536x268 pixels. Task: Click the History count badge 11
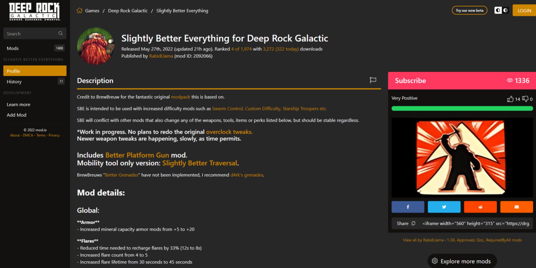click(61, 81)
